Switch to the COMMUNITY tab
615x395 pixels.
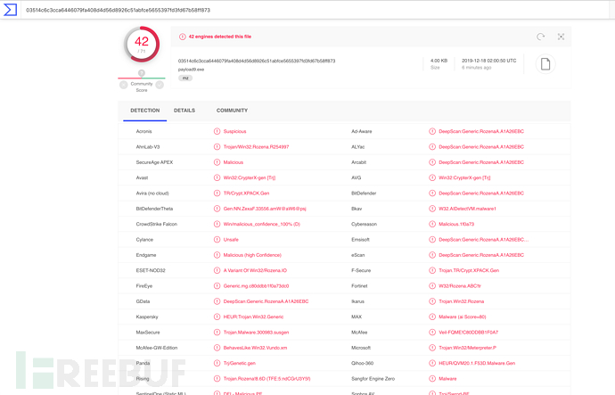(x=233, y=111)
